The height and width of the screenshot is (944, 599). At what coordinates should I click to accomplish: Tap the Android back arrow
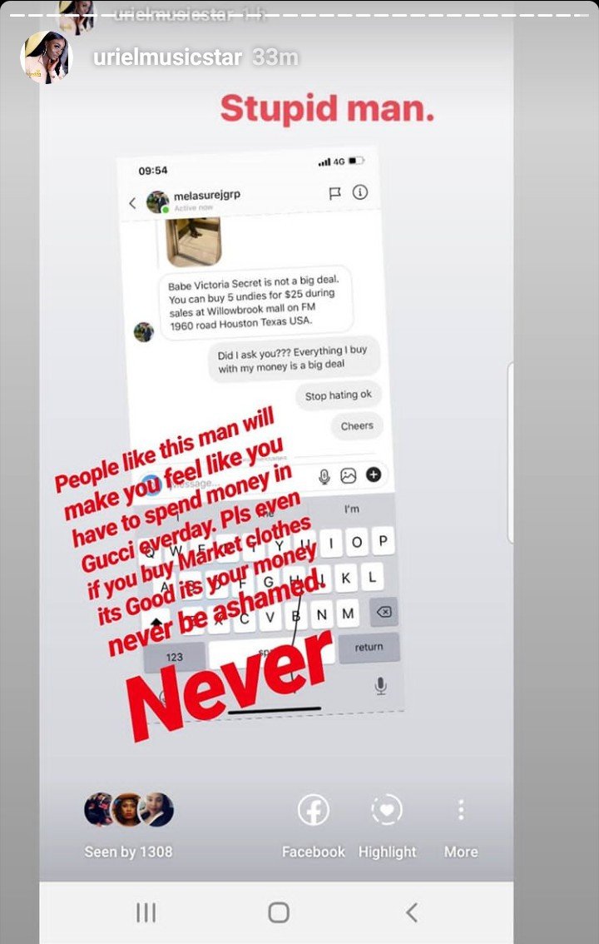click(x=412, y=912)
